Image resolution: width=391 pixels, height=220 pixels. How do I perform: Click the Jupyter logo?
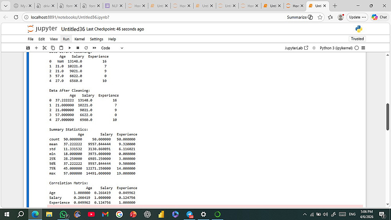point(42,29)
